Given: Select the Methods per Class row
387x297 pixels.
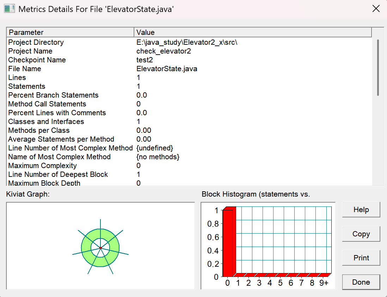Looking at the screenshot, I should [190, 130].
